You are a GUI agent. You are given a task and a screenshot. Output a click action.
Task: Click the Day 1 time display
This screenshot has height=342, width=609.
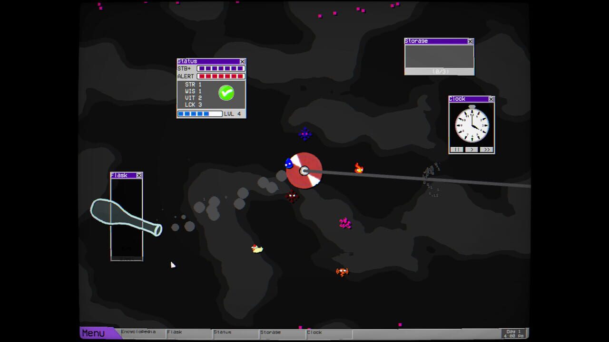point(514,333)
